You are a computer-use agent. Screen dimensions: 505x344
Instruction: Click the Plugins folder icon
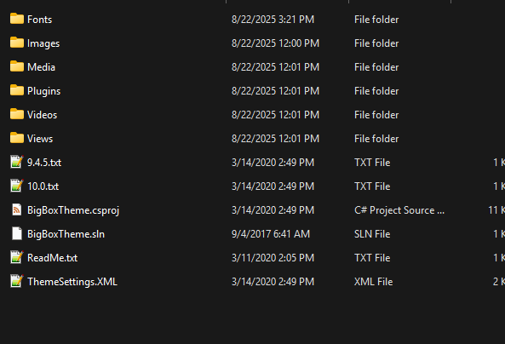[x=17, y=90]
